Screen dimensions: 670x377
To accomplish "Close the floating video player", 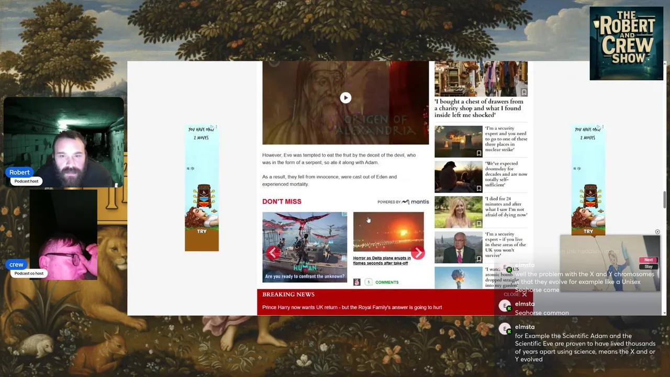I will pyautogui.click(x=657, y=232).
